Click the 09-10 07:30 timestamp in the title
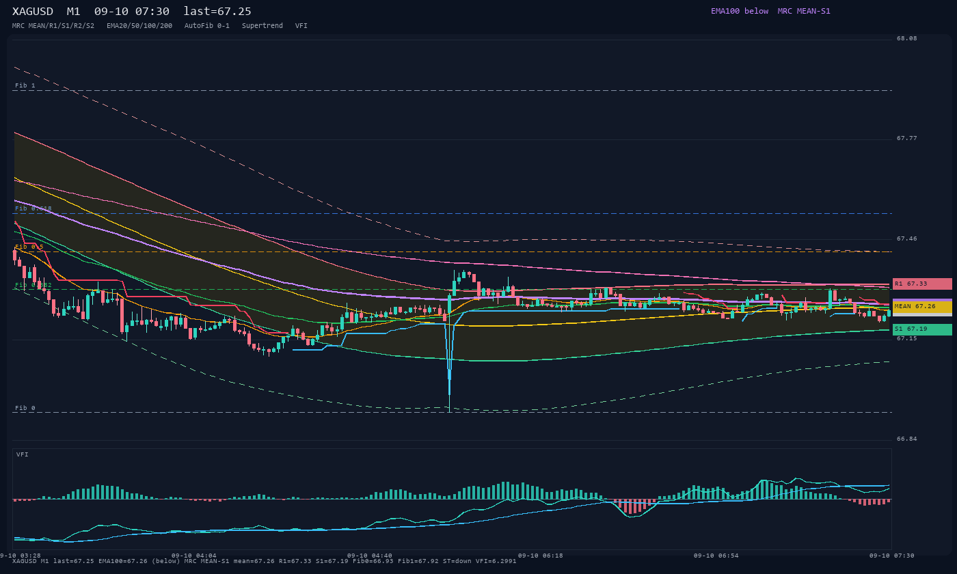 point(132,12)
